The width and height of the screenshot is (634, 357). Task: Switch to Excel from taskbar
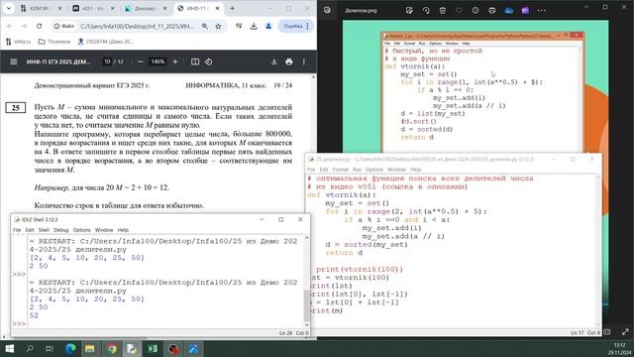153,348
